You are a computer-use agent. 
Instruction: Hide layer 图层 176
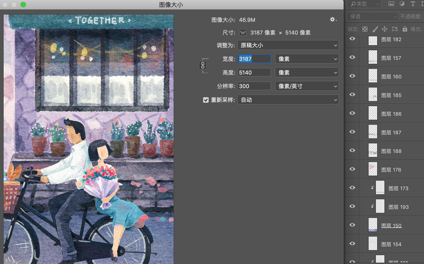click(352, 169)
